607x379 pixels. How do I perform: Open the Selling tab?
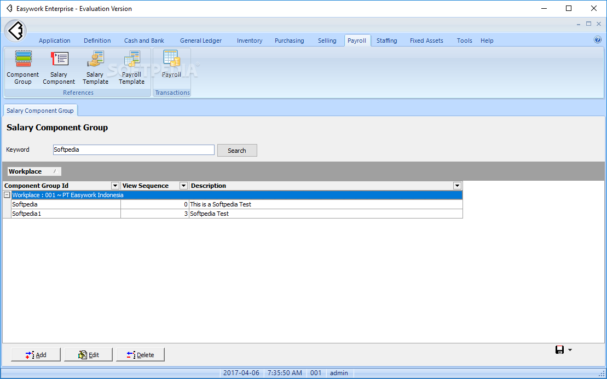click(x=327, y=41)
